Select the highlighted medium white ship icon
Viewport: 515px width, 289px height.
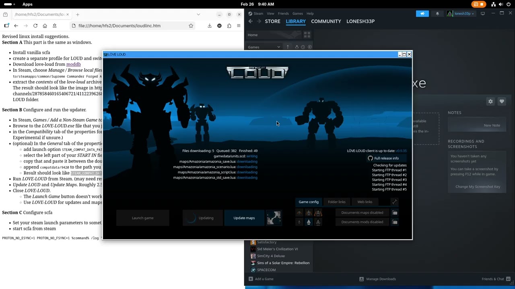click(x=309, y=222)
